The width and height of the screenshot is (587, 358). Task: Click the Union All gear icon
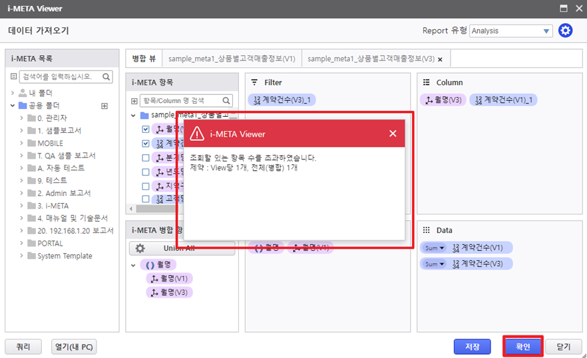point(140,248)
